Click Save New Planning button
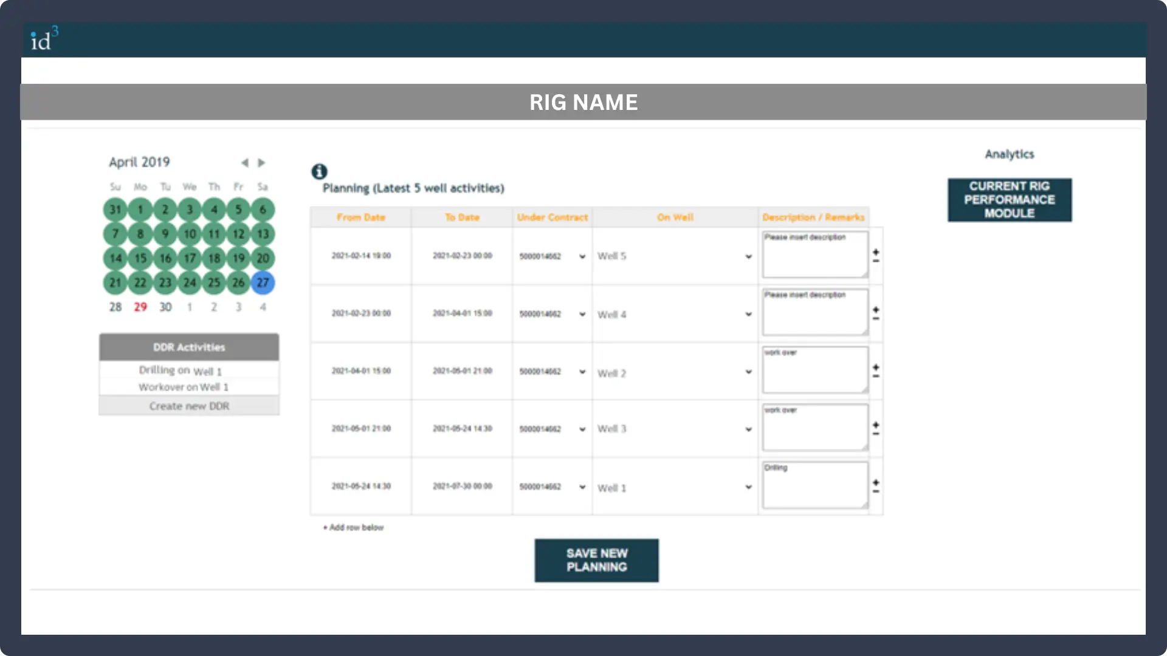 click(596, 560)
